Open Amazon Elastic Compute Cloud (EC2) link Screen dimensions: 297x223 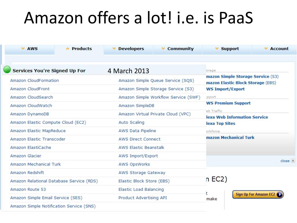point(48,122)
